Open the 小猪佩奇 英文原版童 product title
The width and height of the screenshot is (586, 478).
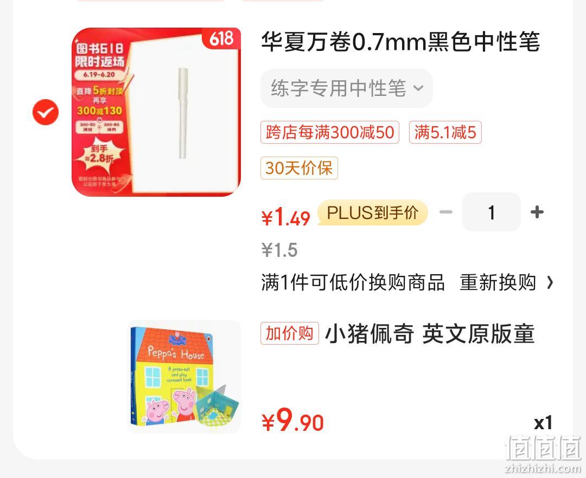[x=430, y=334]
